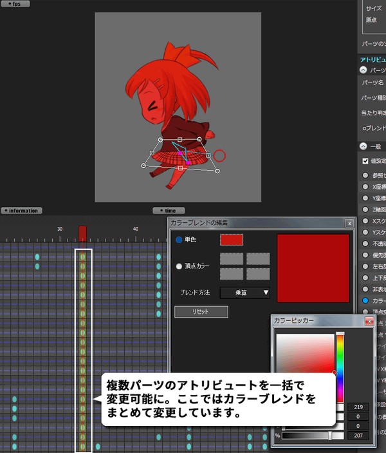This screenshot has width=386, height=453.
Task: Click the red single-color swatch
Action: (232, 240)
